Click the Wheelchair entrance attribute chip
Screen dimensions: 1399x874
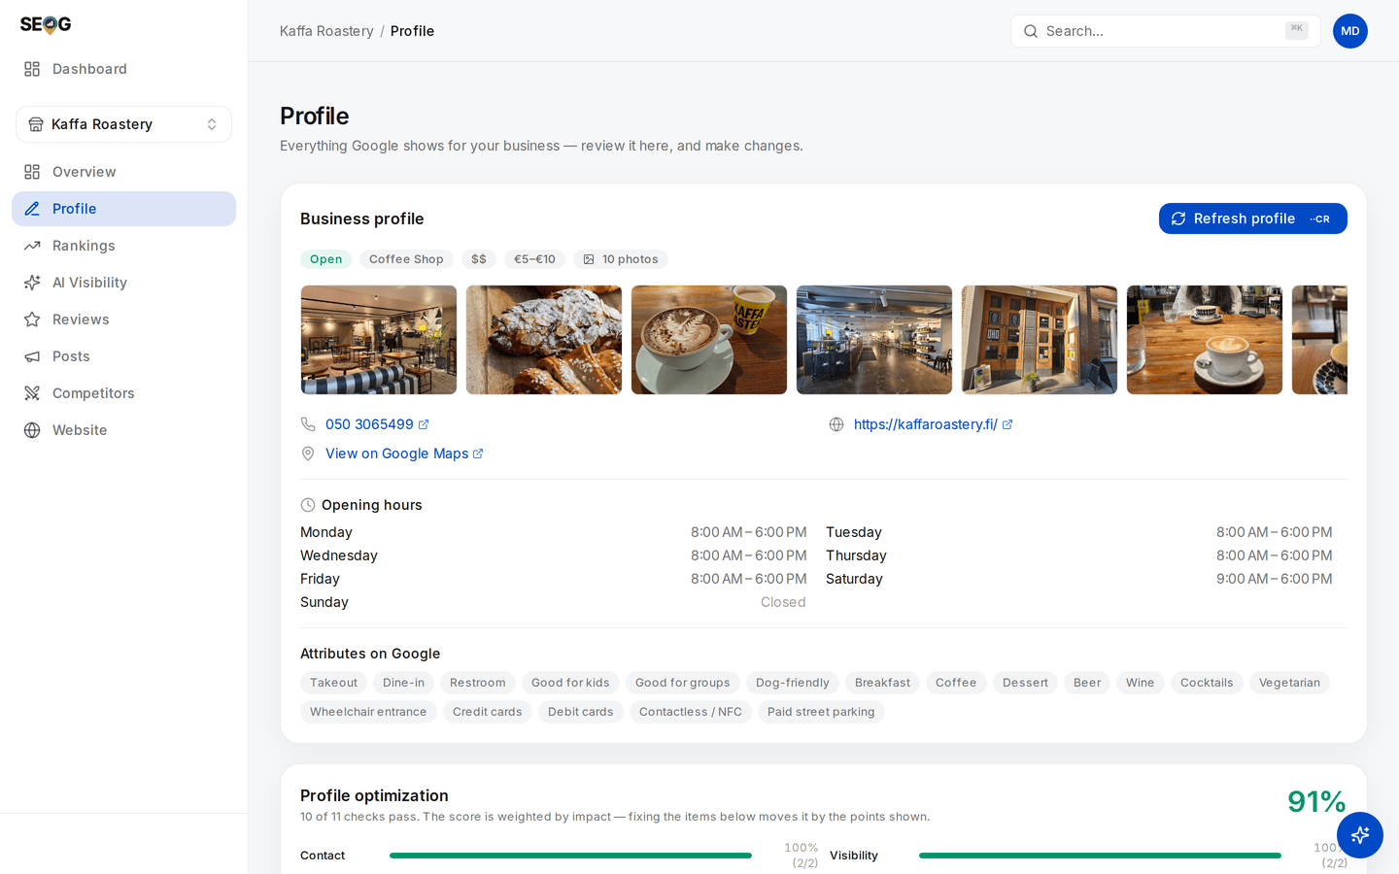(368, 712)
